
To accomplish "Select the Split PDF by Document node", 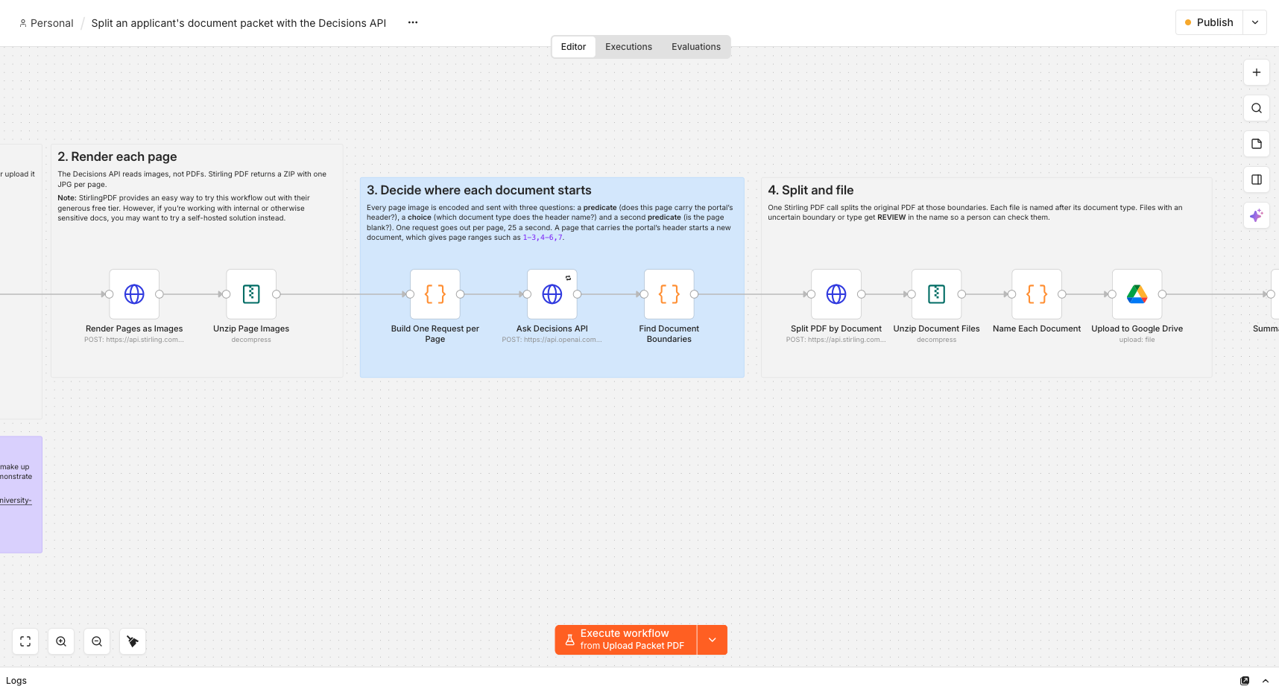I will point(836,294).
